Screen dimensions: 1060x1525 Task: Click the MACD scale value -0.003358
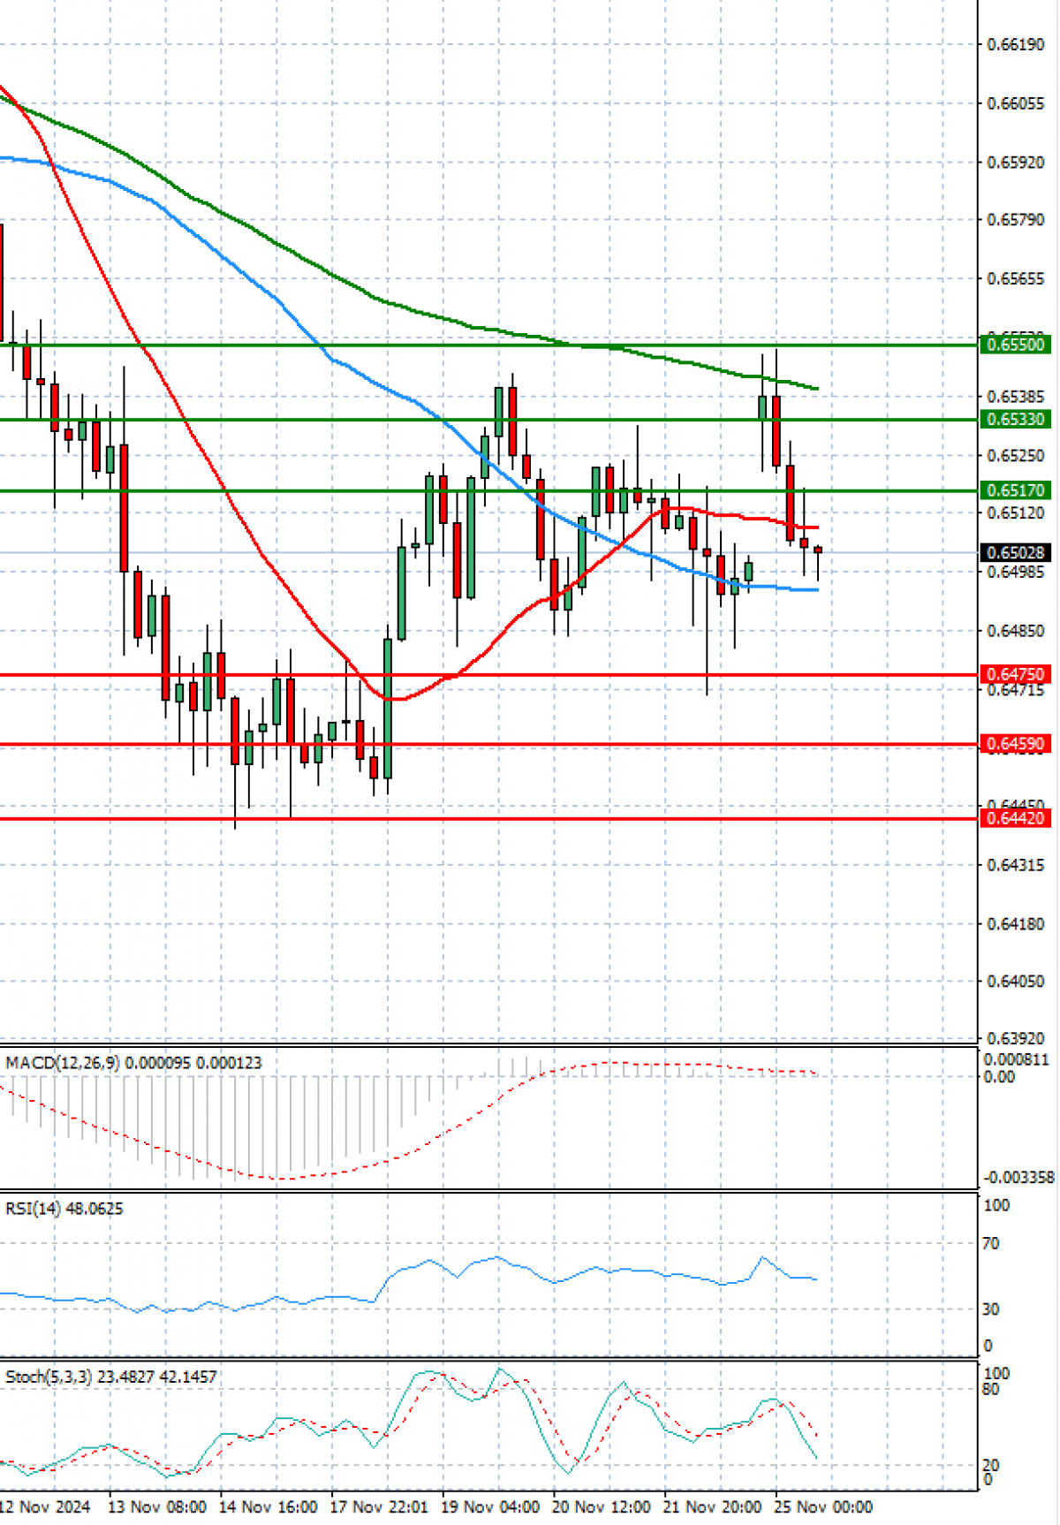[x=1018, y=1178]
